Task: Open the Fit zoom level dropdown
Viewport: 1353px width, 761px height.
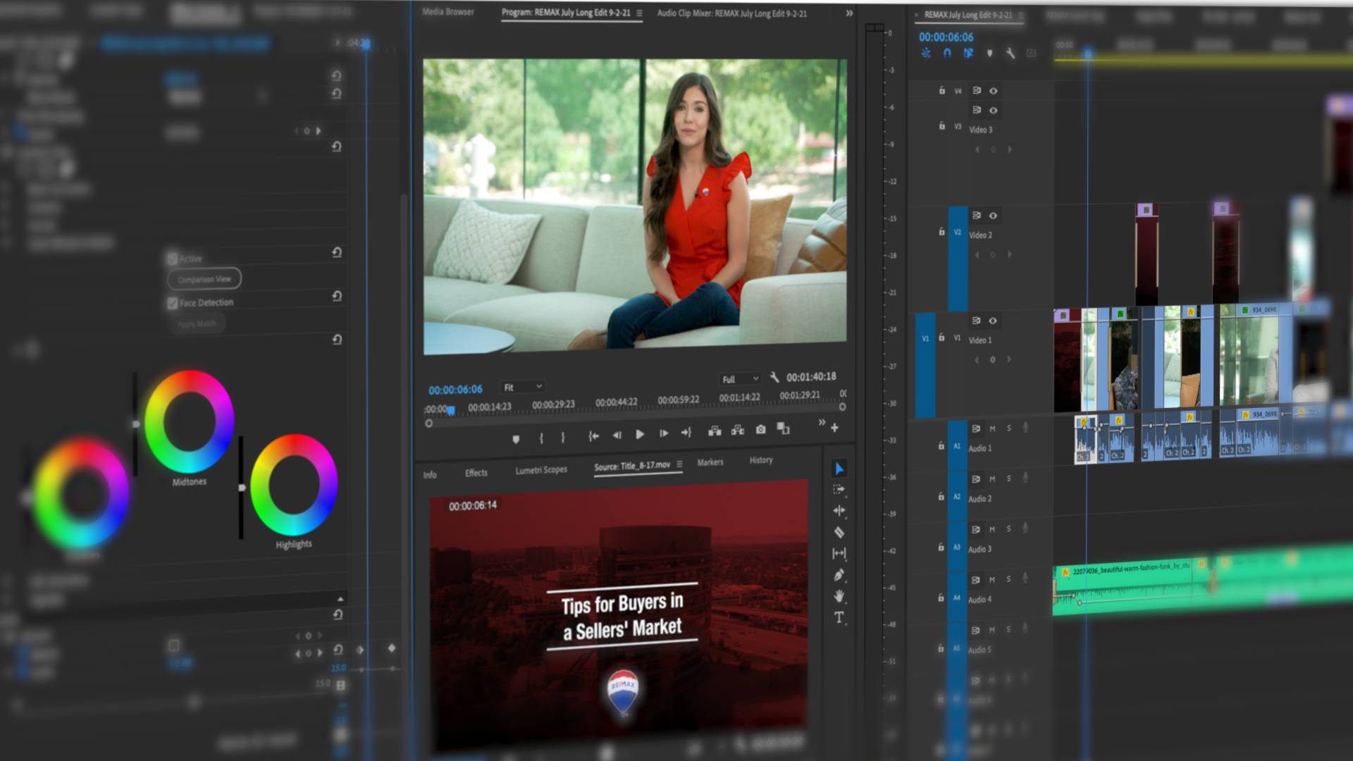Action: [522, 387]
